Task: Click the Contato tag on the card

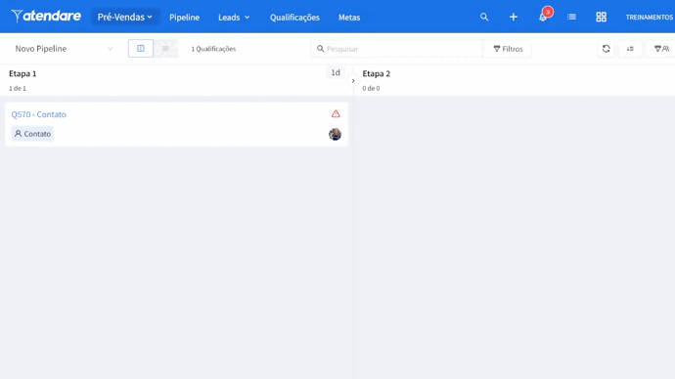Action: [32, 134]
